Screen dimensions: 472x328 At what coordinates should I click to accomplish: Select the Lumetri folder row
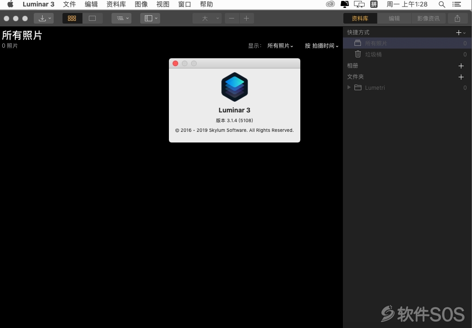point(407,87)
